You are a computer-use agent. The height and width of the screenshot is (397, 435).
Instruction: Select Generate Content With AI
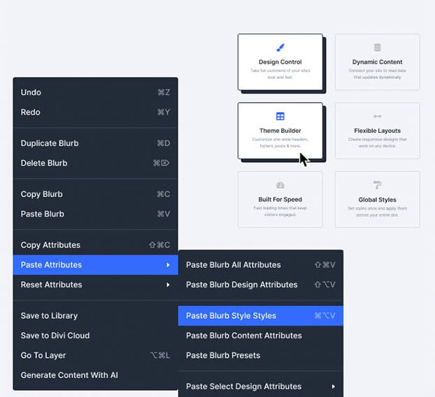point(69,375)
